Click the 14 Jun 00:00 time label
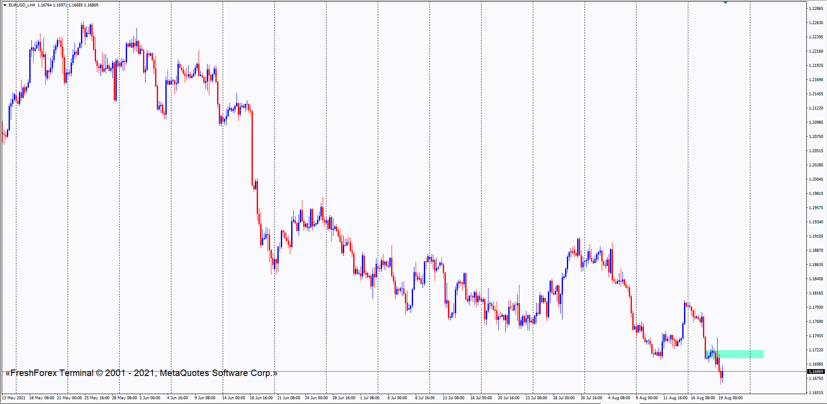The image size is (827, 404). click(x=233, y=398)
